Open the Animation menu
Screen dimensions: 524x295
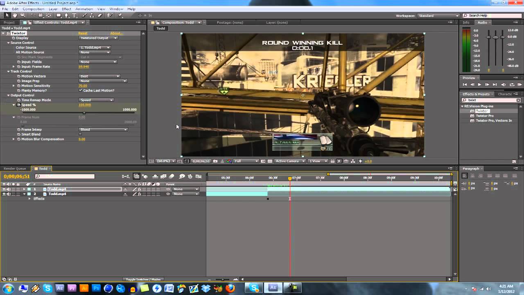pos(84,9)
